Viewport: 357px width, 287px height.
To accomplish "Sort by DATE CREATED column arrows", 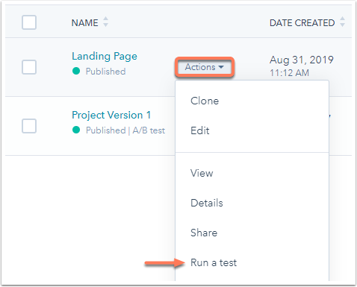I will [342, 22].
